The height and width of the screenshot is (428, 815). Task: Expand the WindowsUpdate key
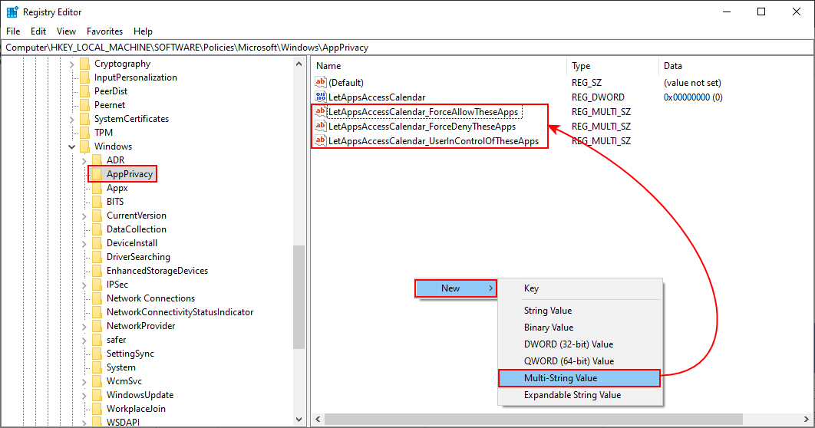coord(84,396)
